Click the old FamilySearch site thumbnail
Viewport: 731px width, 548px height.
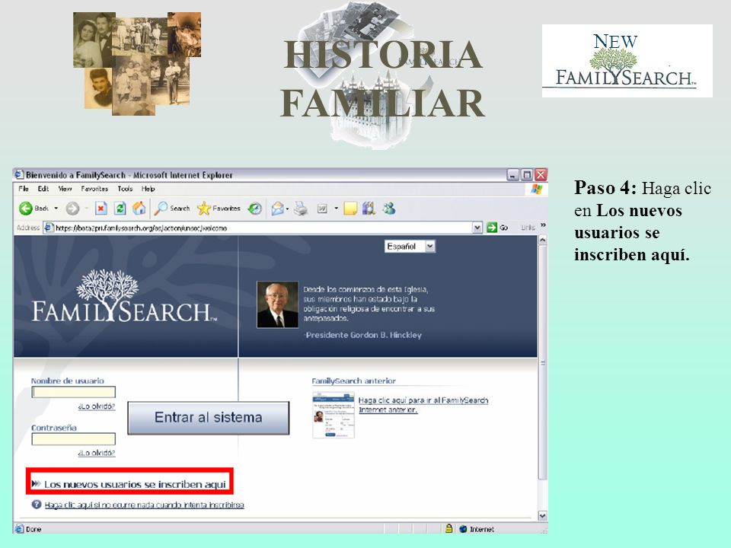pyautogui.click(x=334, y=416)
